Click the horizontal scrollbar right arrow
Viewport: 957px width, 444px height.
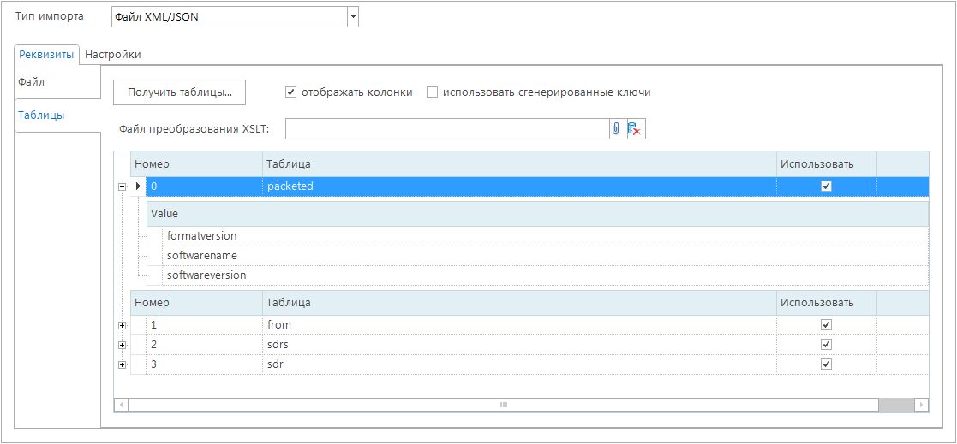921,405
